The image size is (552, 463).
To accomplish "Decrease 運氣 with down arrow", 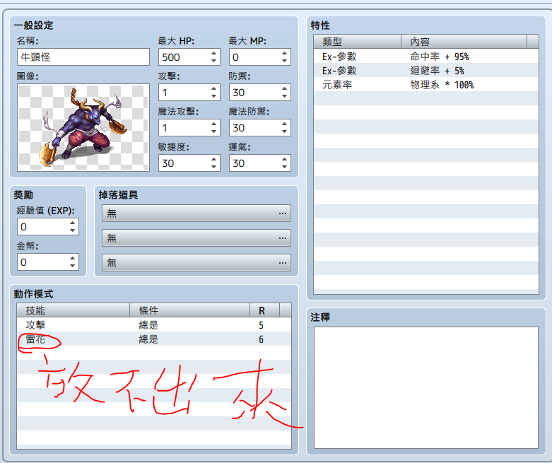I will [284, 167].
